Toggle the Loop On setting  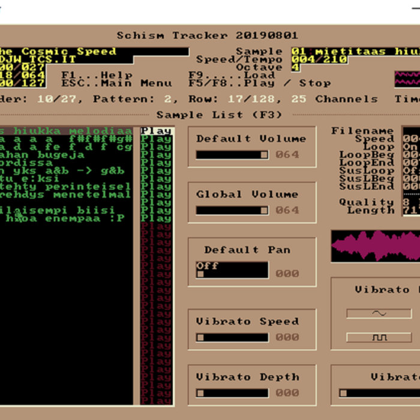(x=410, y=147)
